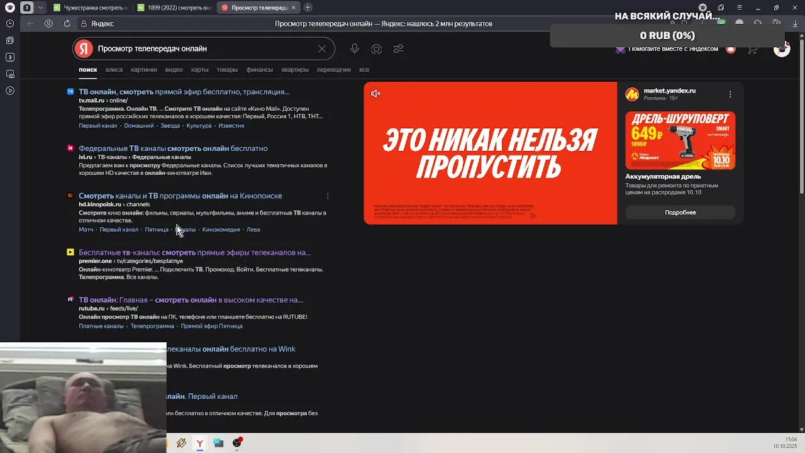Image resolution: width=805 pixels, height=453 pixels.
Task: Start voice search with microphone
Action: pyautogui.click(x=355, y=48)
